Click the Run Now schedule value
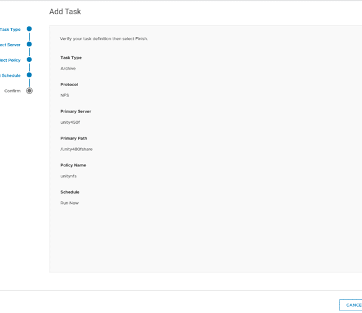 click(69, 203)
